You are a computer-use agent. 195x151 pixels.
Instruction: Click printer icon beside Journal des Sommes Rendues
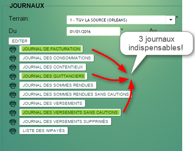(x=13, y=85)
